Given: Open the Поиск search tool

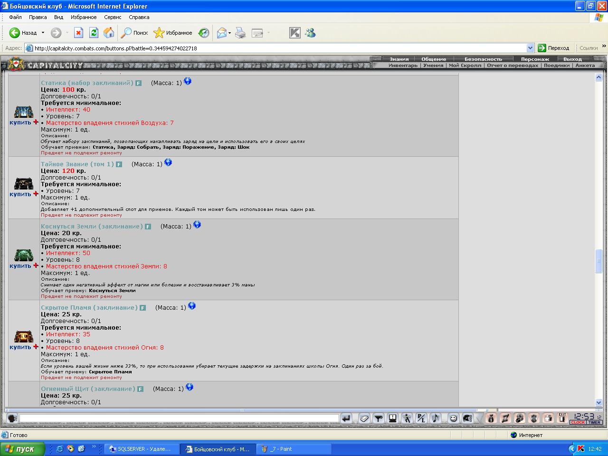Looking at the screenshot, I should click(x=134, y=33).
